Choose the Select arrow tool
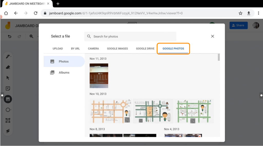Viewport: 263px width, 146px height. 8,78
